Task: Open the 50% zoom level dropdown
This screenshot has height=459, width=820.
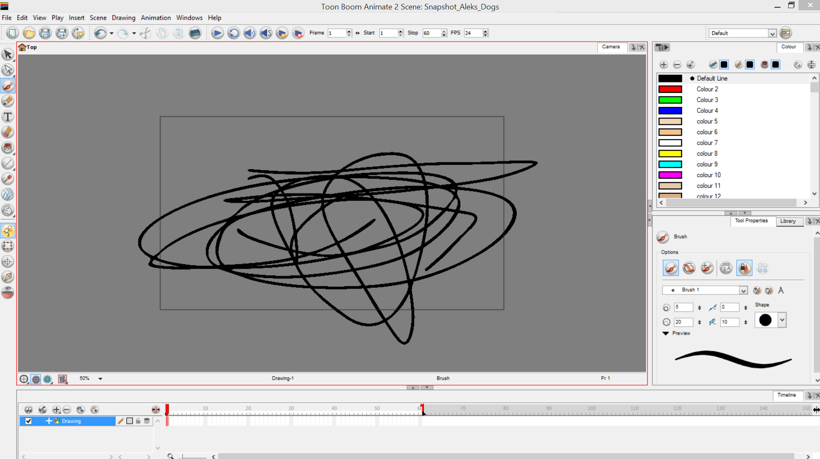Action: [100, 379]
